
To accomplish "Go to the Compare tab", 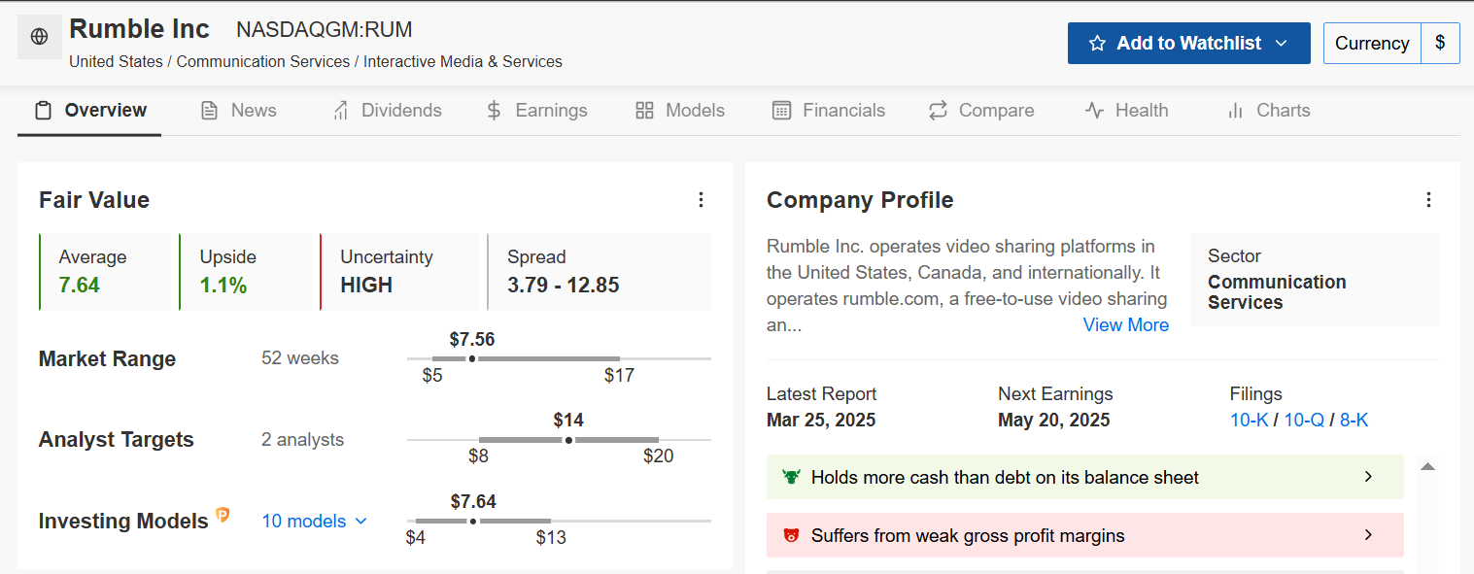I will tap(981, 111).
